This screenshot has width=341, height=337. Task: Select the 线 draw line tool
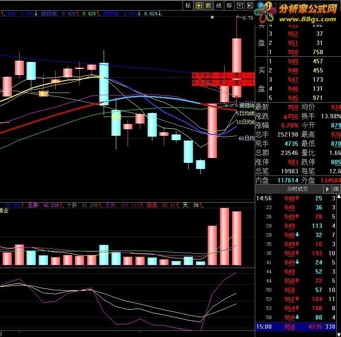tap(219, 5)
